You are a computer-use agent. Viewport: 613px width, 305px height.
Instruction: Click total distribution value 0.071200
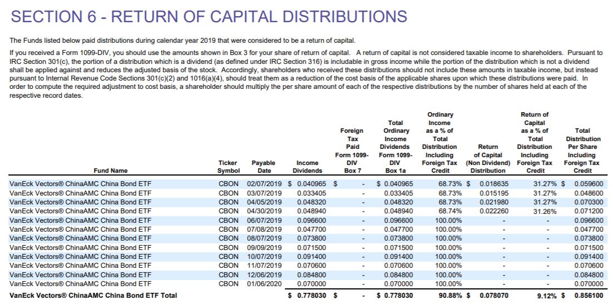589,211
